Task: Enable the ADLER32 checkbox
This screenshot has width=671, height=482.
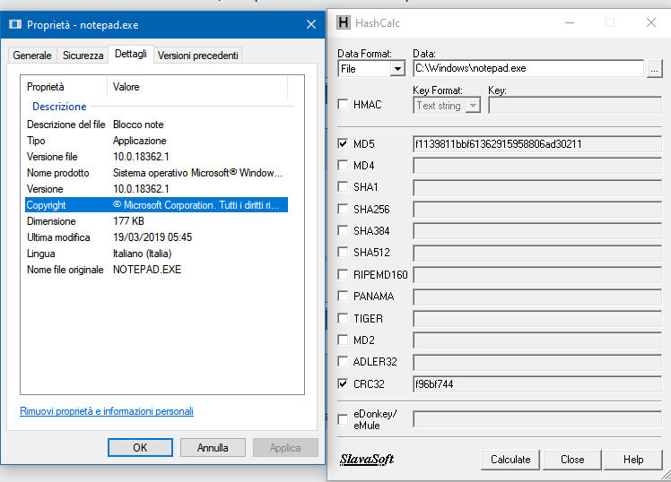Action: click(x=343, y=362)
